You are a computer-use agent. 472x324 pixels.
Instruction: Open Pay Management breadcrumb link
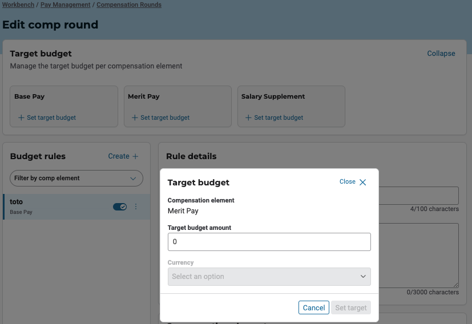pos(65,5)
